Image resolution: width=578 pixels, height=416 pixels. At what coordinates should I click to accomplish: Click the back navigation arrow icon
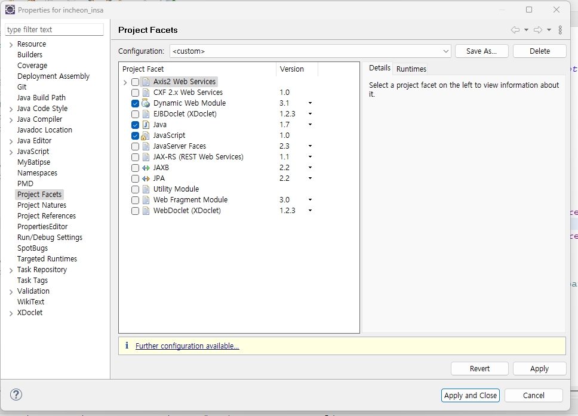coord(515,30)
